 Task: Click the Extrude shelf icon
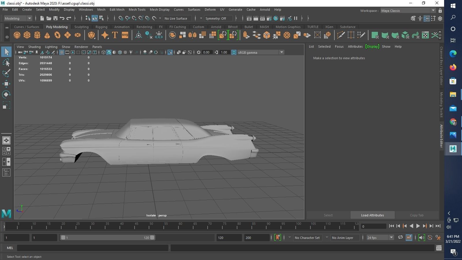[246, 35]
